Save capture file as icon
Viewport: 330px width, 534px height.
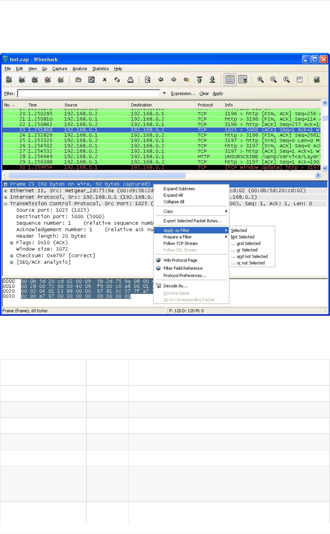point(92,80)
